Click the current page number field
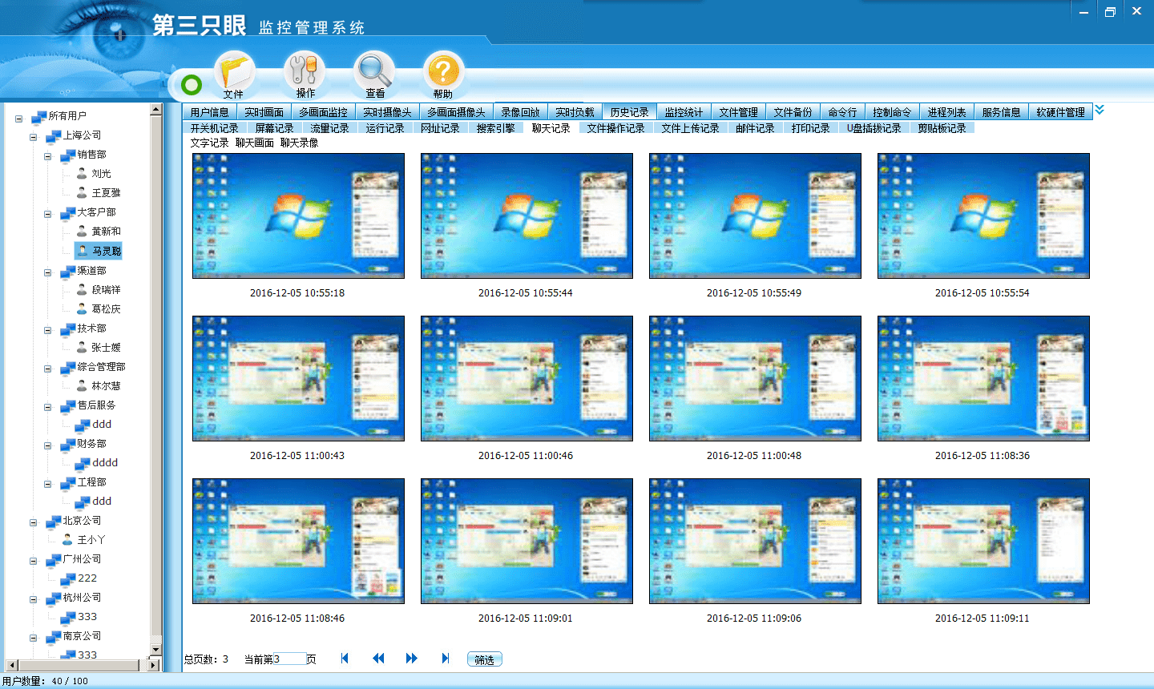The width and height of the screenshot is (1154, 689). pyautogui.click(x=289, y=659)
